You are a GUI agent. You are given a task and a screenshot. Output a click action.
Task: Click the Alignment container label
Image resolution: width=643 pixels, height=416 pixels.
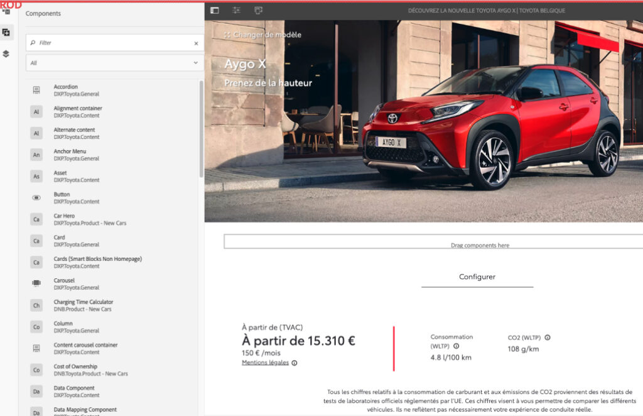click(x=78, y=108)
